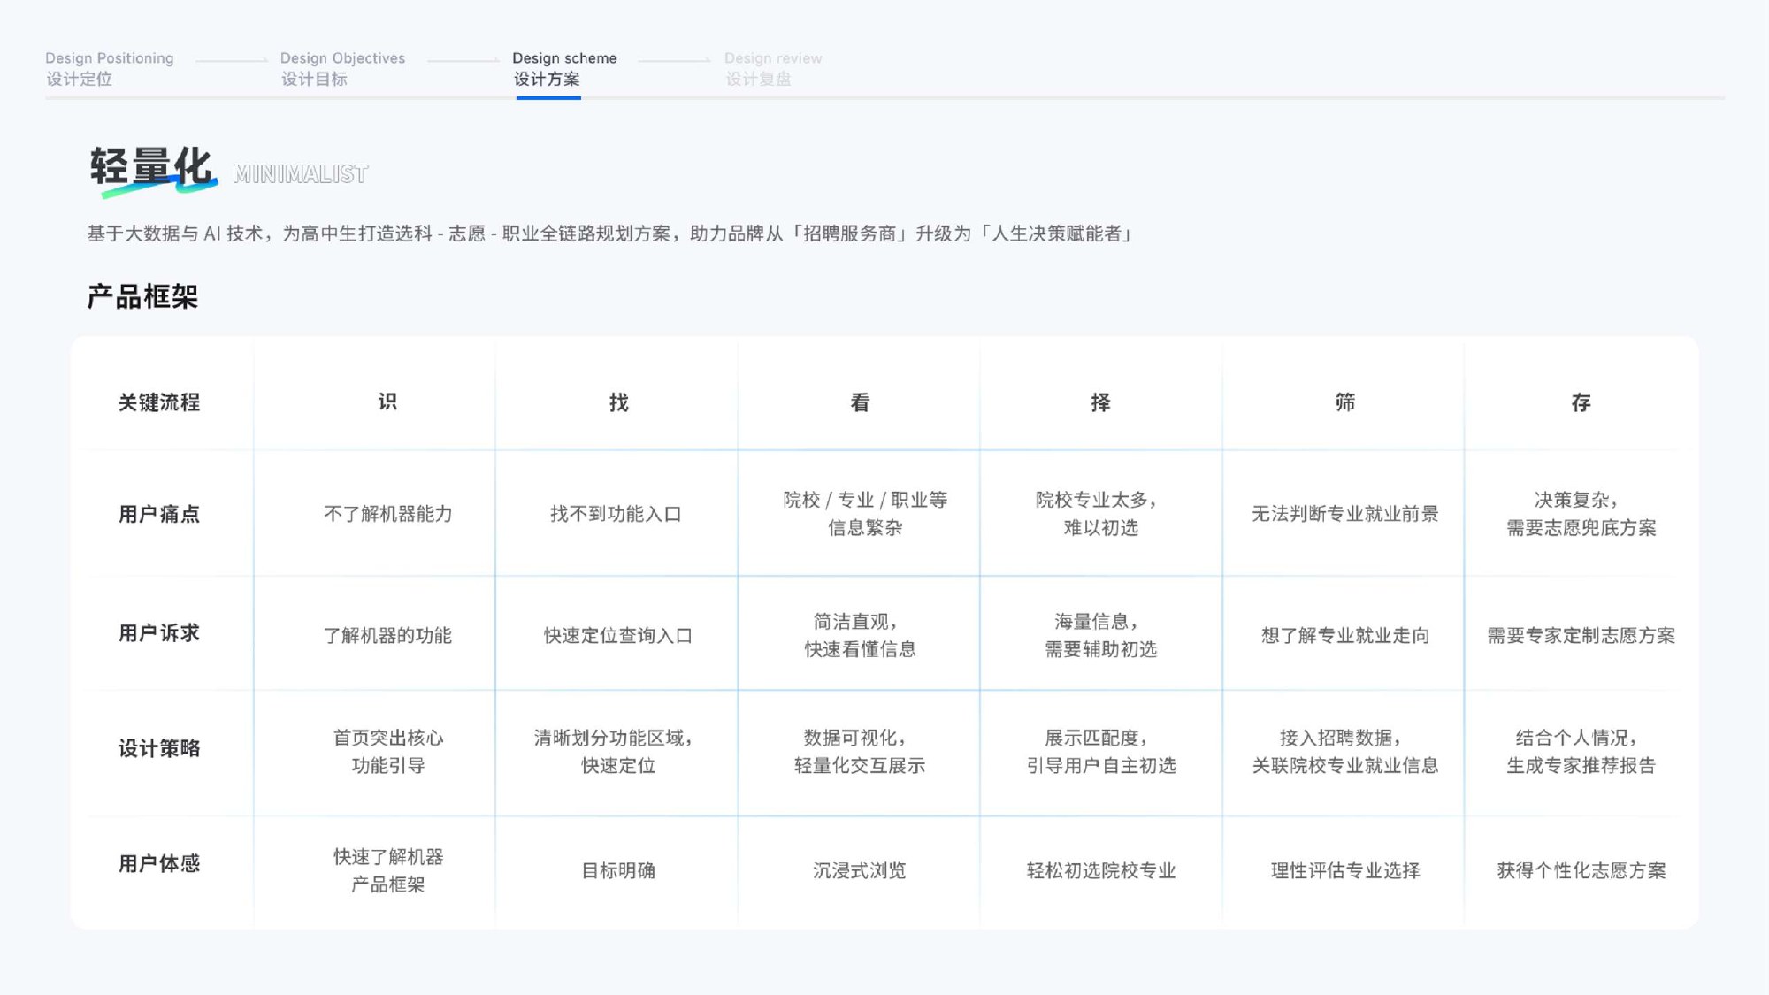Click cell 院校专业太多,难以初选
Viewport: 1769px width, 995px height.
[1099, 514]
